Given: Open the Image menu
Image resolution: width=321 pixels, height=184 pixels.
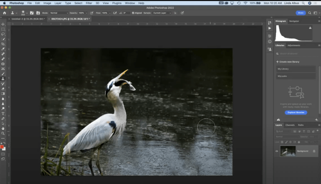Looking at the screenshot, I should (47, 3).
